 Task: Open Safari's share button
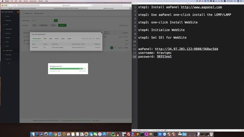pyautogui.click(x=125, y=5)
